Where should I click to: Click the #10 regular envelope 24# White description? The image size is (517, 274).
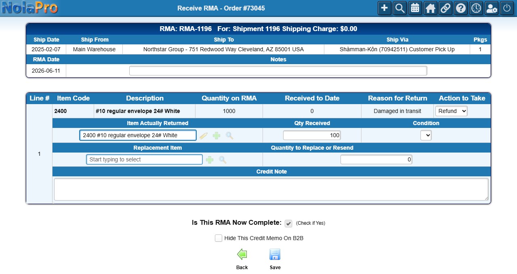138,111
